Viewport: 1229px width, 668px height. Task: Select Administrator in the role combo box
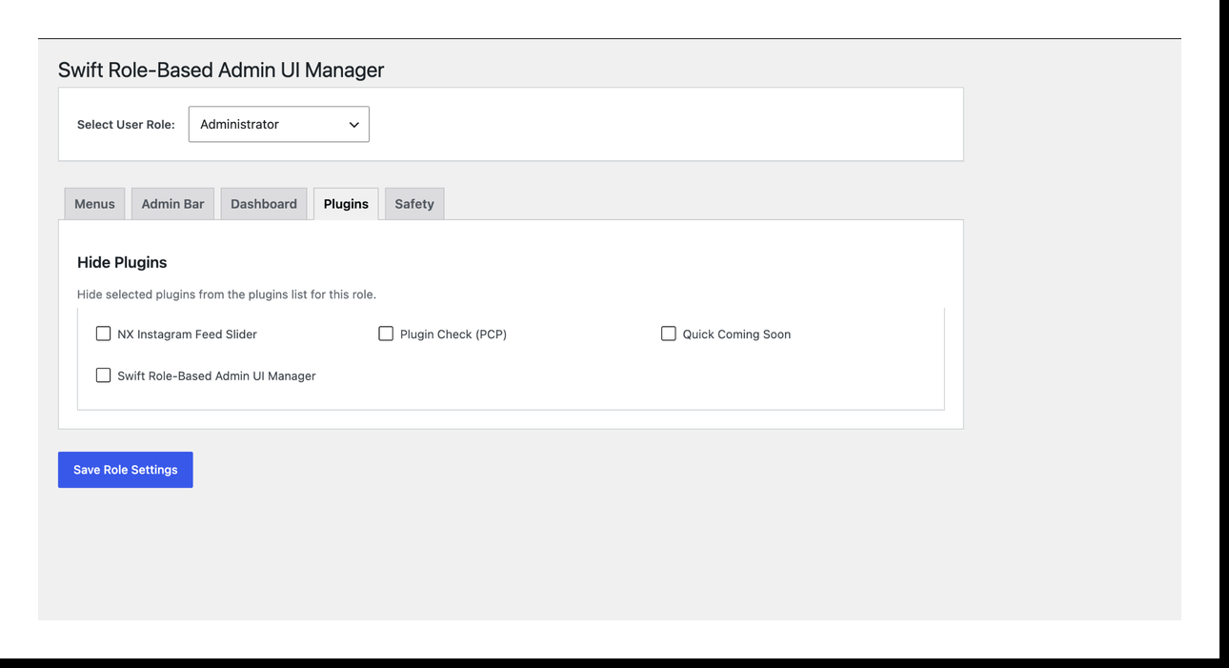coord(278,124)
